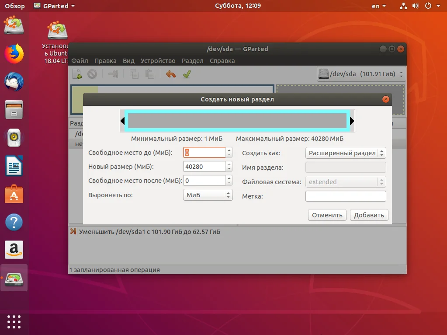Viewport: 447px width, 335px height.
Task: Close the Создать новый раздел dialog
Action: 385,99
